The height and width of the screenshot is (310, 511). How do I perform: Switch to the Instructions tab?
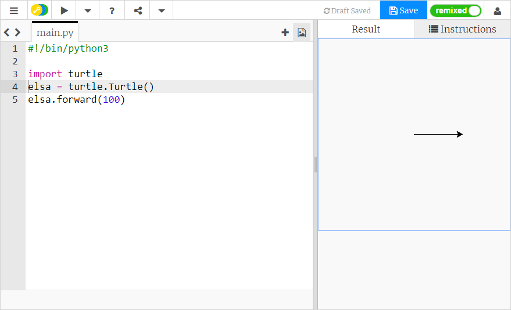[x=463, y=29]
